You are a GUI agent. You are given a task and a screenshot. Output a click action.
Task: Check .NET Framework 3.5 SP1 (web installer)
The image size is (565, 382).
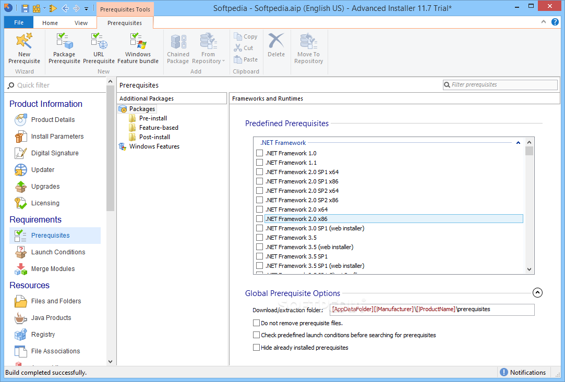click(x=259, y=266)
